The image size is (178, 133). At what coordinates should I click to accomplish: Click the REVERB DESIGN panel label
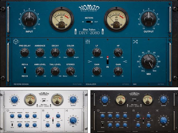pyautogui.click(x=21, y=84)
